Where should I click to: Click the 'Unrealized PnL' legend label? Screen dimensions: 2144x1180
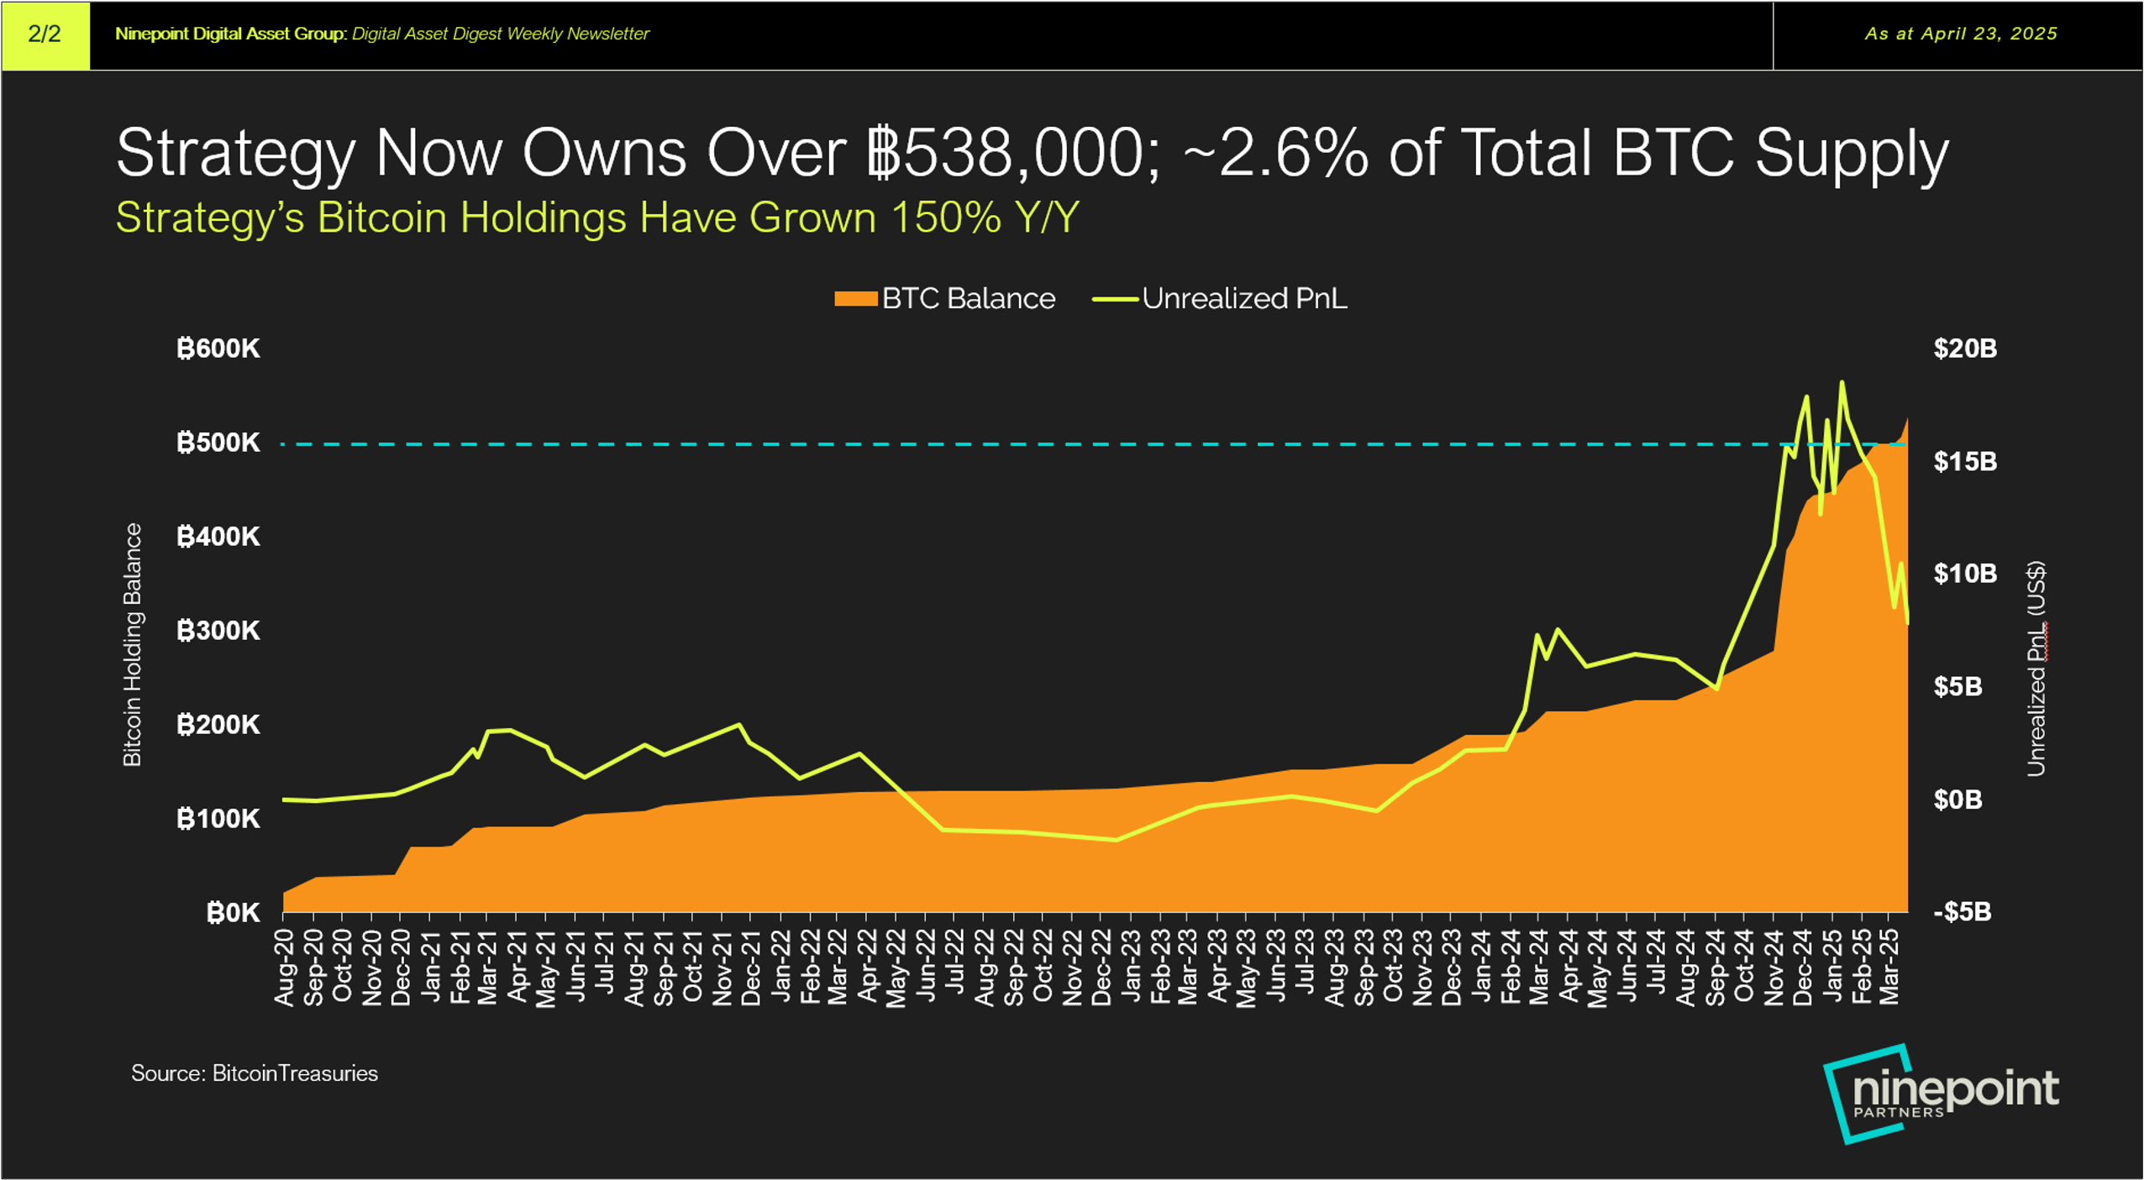click(x=1244, y=299)
